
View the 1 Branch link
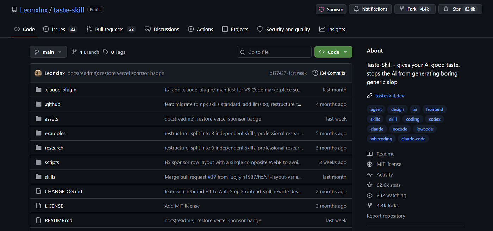[x=86, y=52]
